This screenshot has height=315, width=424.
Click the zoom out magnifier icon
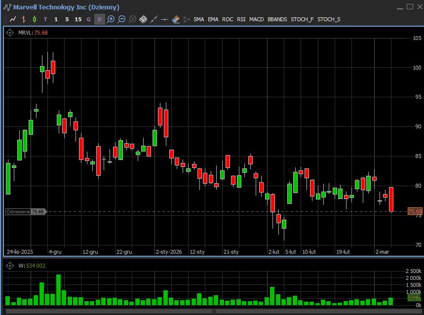tap(121, 19)
